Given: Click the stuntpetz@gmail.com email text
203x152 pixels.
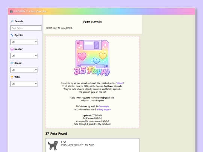Looking at the screenshot, I should coord(104,98).
